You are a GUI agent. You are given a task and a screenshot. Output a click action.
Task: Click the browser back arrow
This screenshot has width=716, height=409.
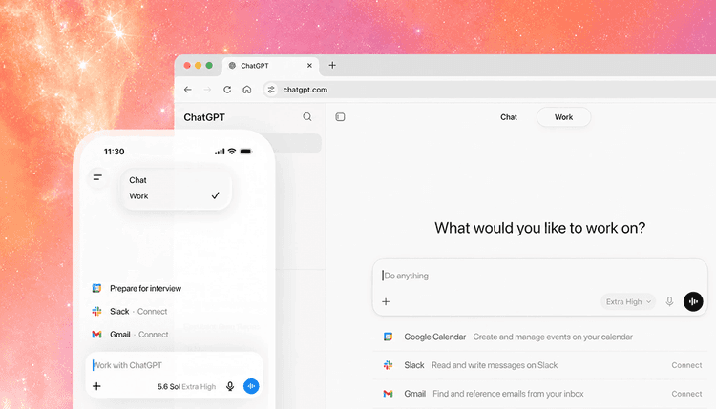coord(188,90)
